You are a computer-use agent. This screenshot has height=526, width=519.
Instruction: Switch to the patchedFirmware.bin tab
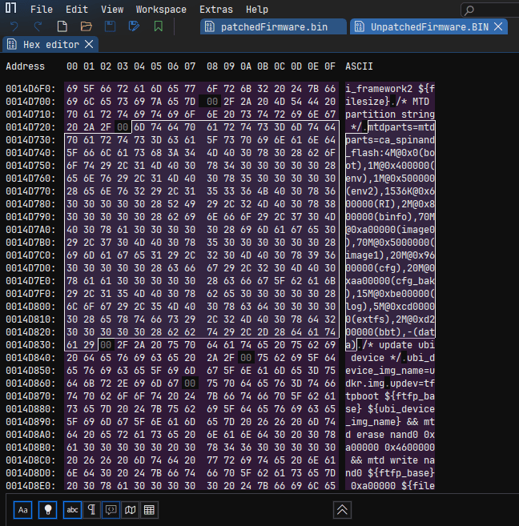coord(273,27)
